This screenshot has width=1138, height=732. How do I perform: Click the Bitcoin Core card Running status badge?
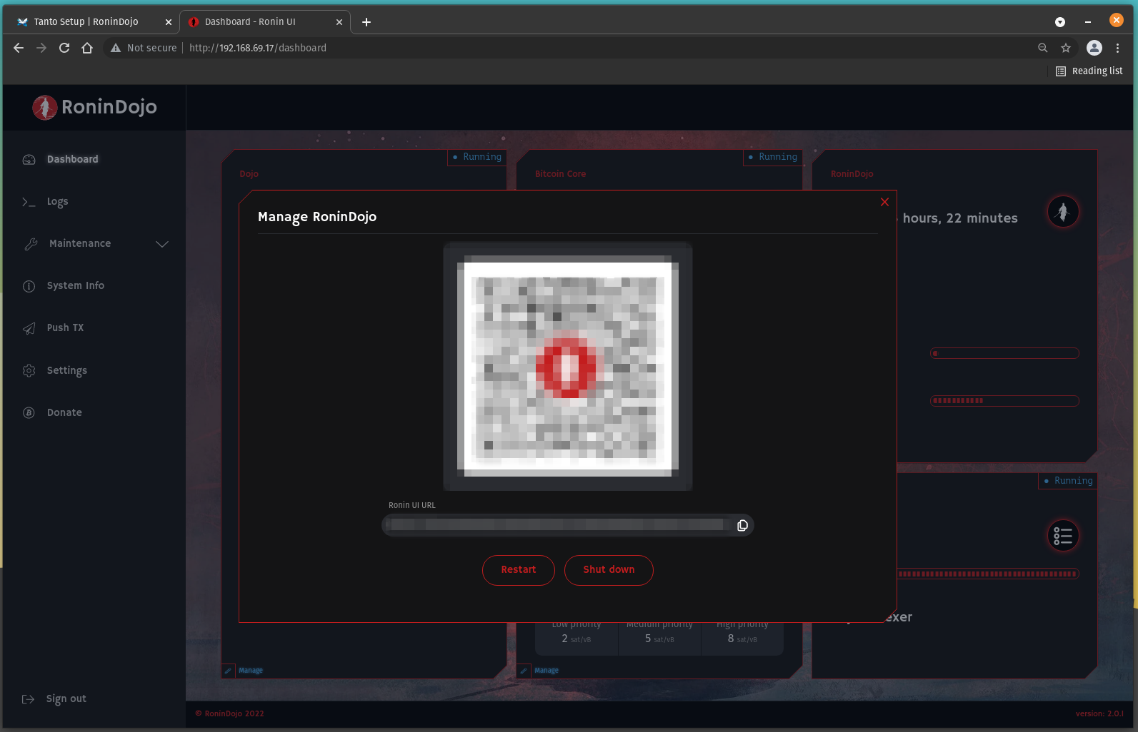pos(773,157)
